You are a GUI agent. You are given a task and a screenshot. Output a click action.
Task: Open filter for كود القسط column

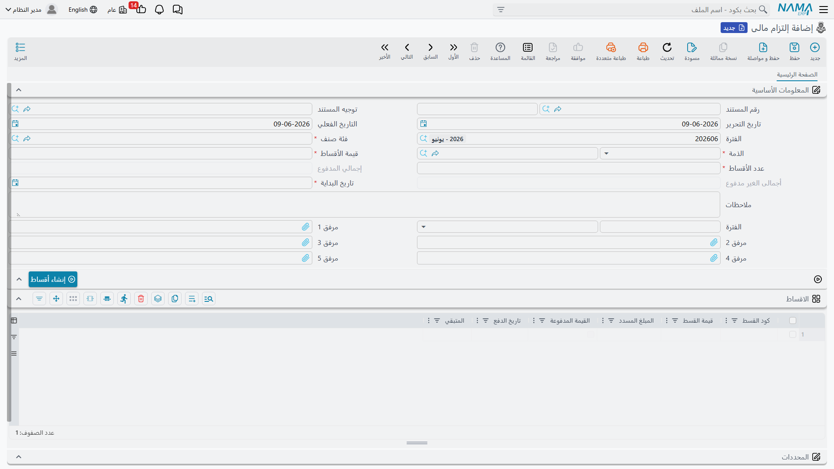pos(735,320)
